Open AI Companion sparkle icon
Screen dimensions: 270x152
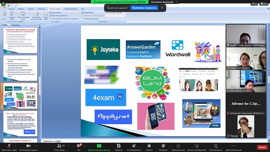(134, 146)
